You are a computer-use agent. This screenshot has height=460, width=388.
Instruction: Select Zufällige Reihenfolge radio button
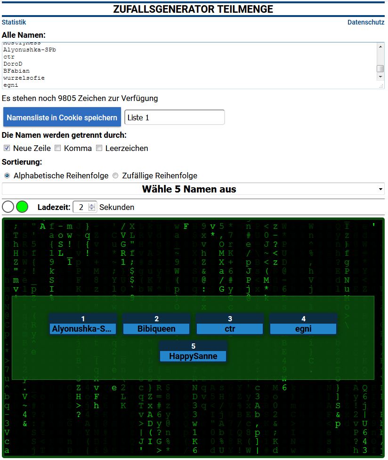pyautogui.click(x=115, y=176)
